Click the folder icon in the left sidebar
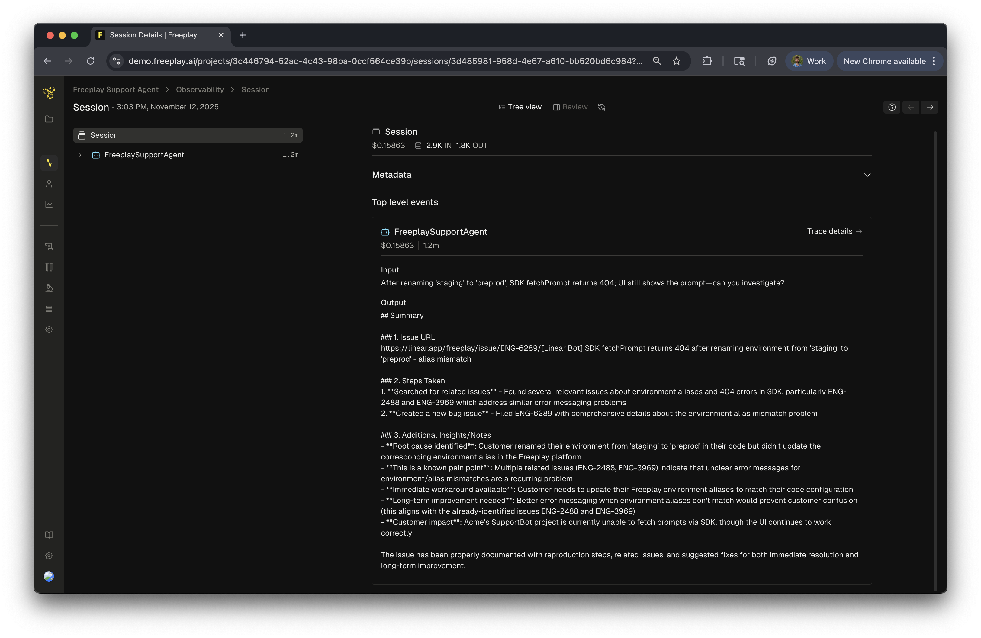This screenshot has height=638, width=981. click(49, 119)
